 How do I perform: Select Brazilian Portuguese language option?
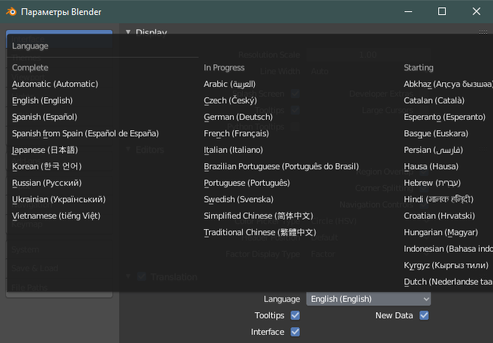click(281, 166)
